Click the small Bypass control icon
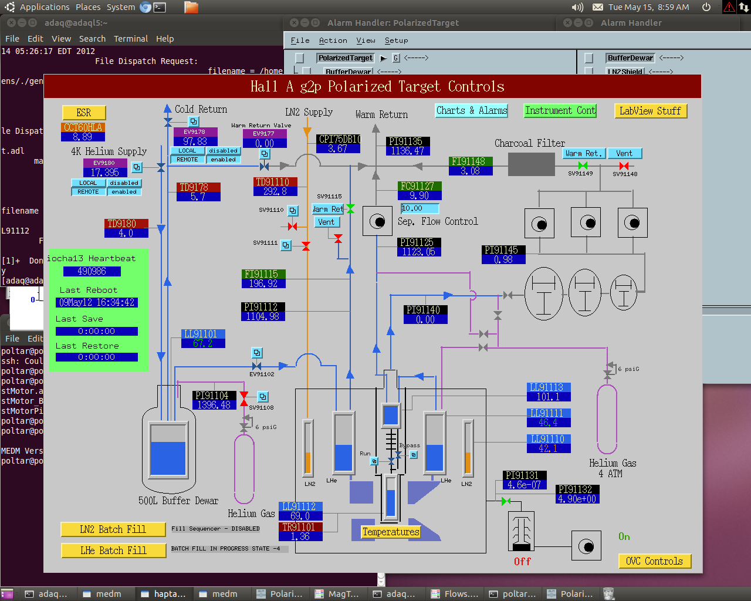Image resolution: width=751 pixels, height=601 pixels. [414, 454]
